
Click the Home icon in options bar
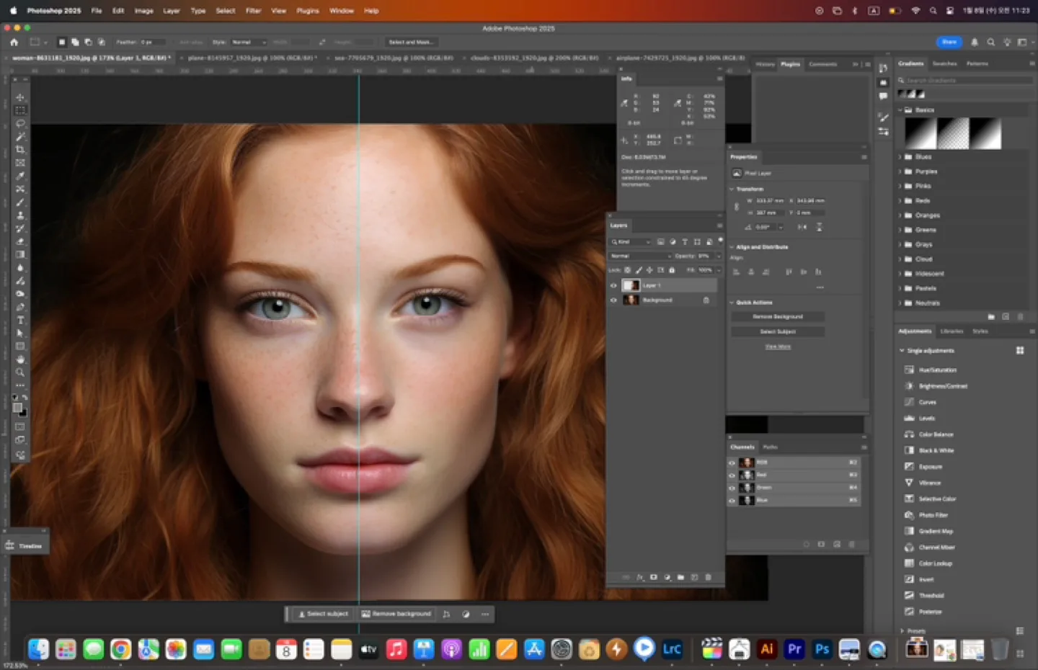point(14,42)
